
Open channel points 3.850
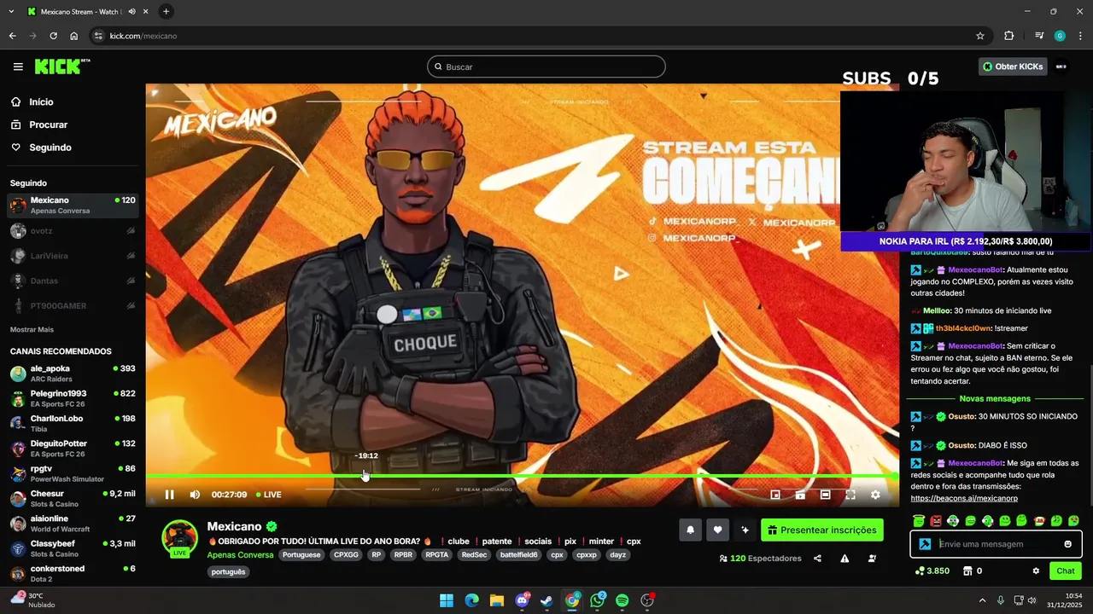(932, 571)
